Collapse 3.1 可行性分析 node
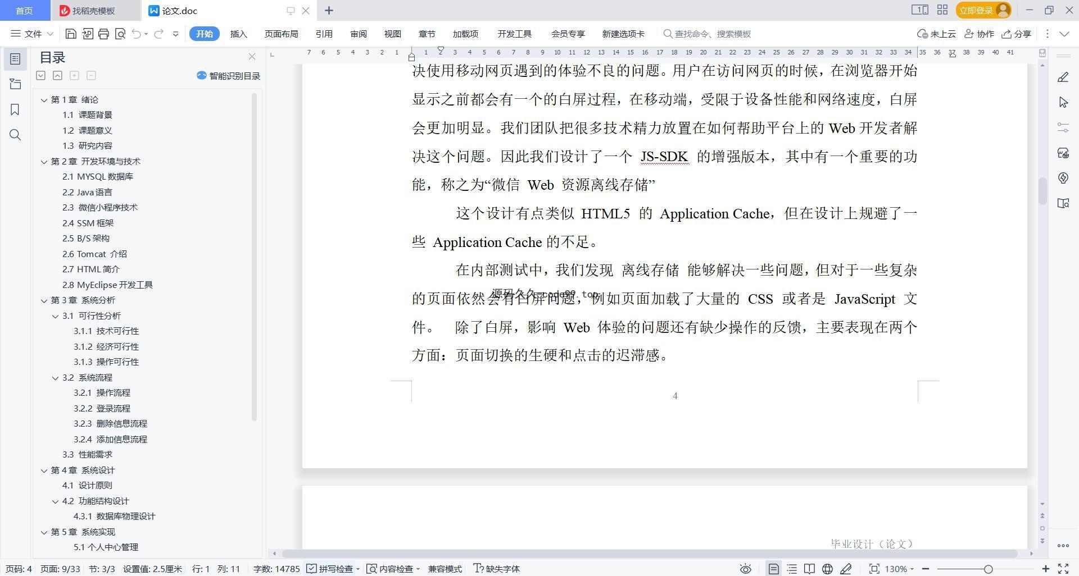This screenshot has height=576, width=1079. (x=55, y=316)
